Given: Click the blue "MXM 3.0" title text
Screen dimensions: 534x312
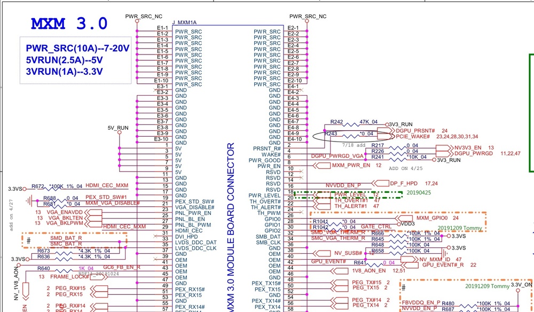Looking at the screenshot, I should [x=69, y=24].
